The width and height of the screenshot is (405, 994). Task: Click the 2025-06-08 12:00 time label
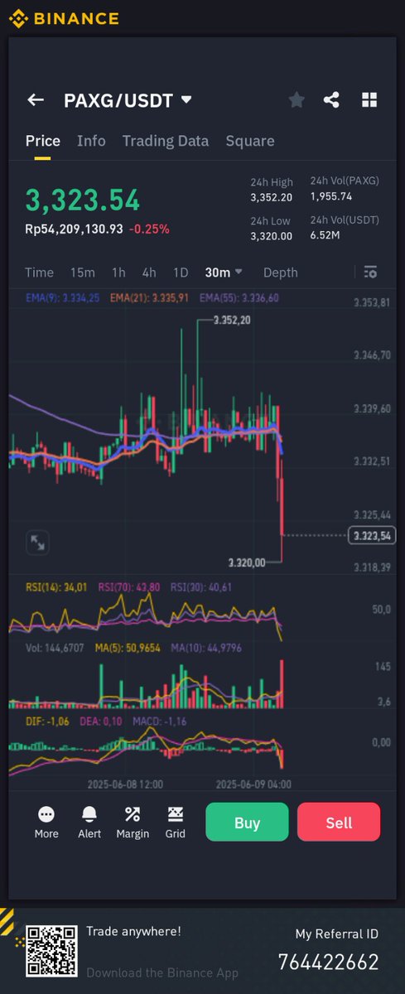click(126, 784)
